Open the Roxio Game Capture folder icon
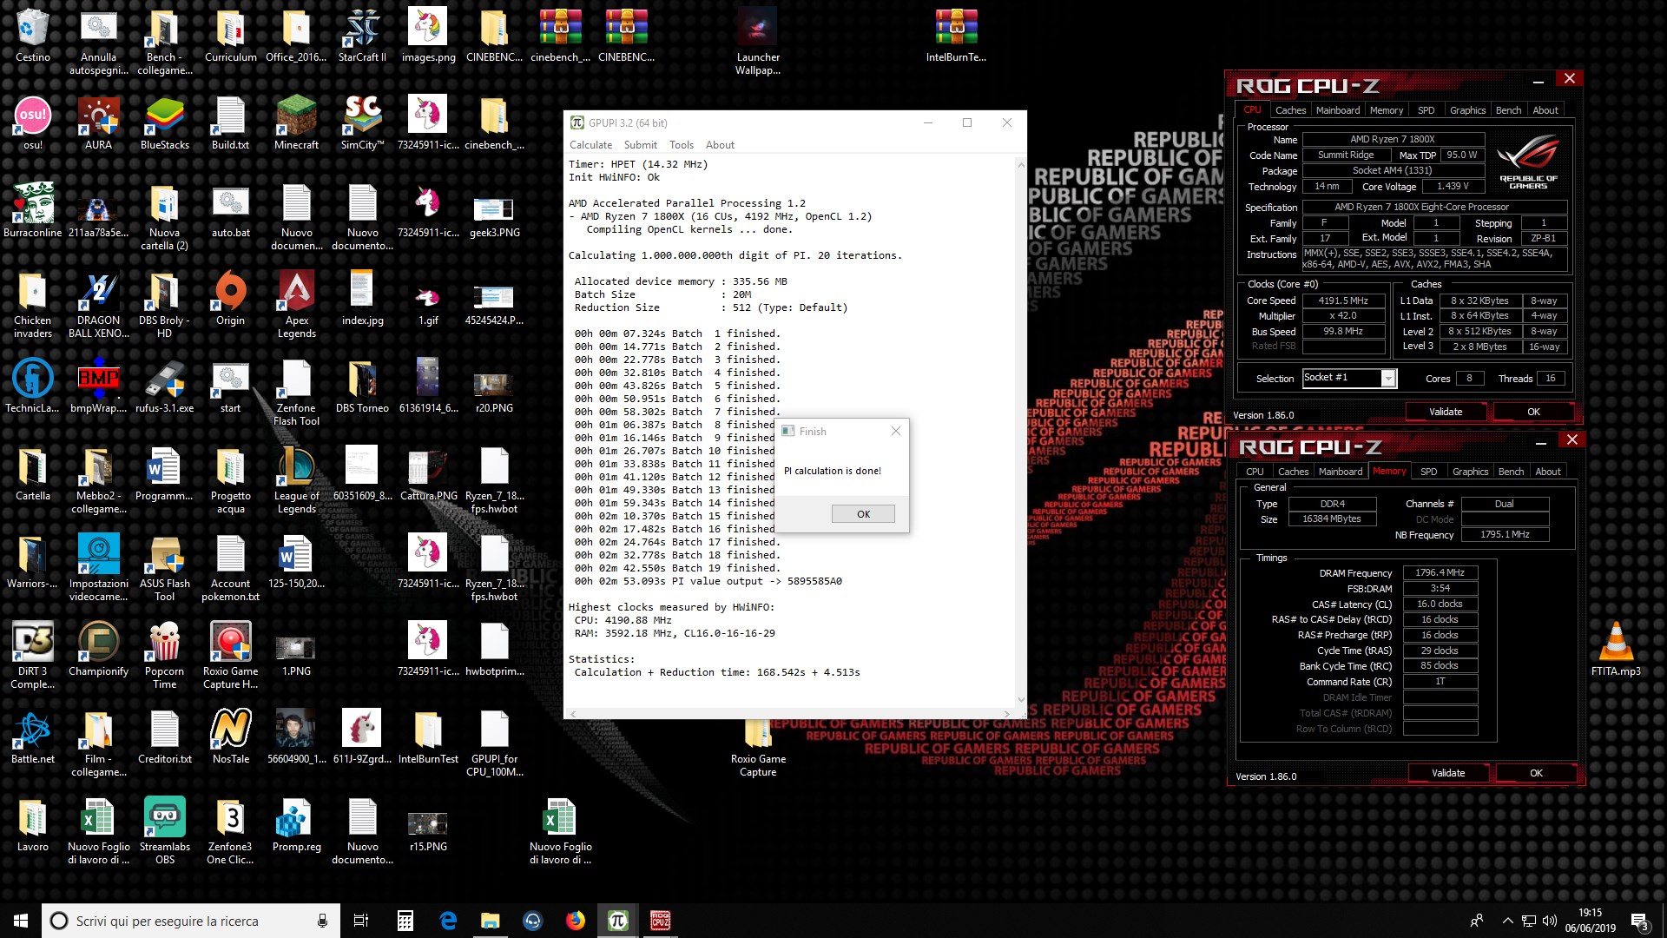 tap(757, 749)
